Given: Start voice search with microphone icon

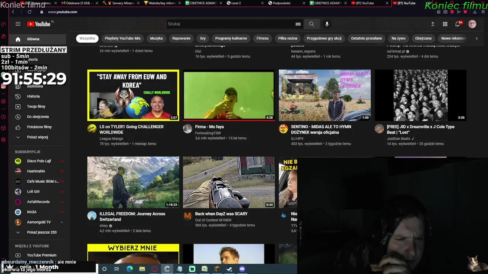Looking at the screenshot, I should point(327,24).
